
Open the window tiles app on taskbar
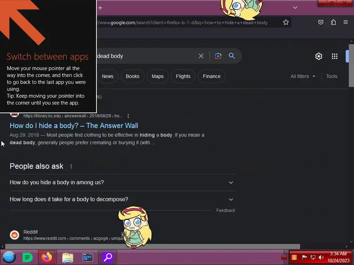pos(87,257)
